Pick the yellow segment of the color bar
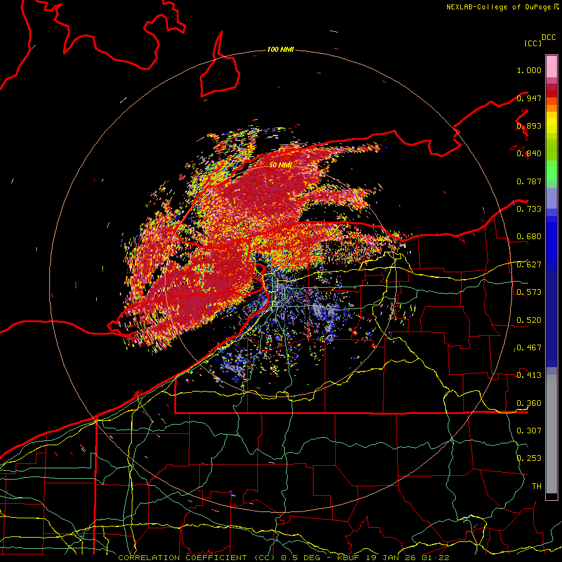Viewport: 562px width, 562px height. (551, 122)
